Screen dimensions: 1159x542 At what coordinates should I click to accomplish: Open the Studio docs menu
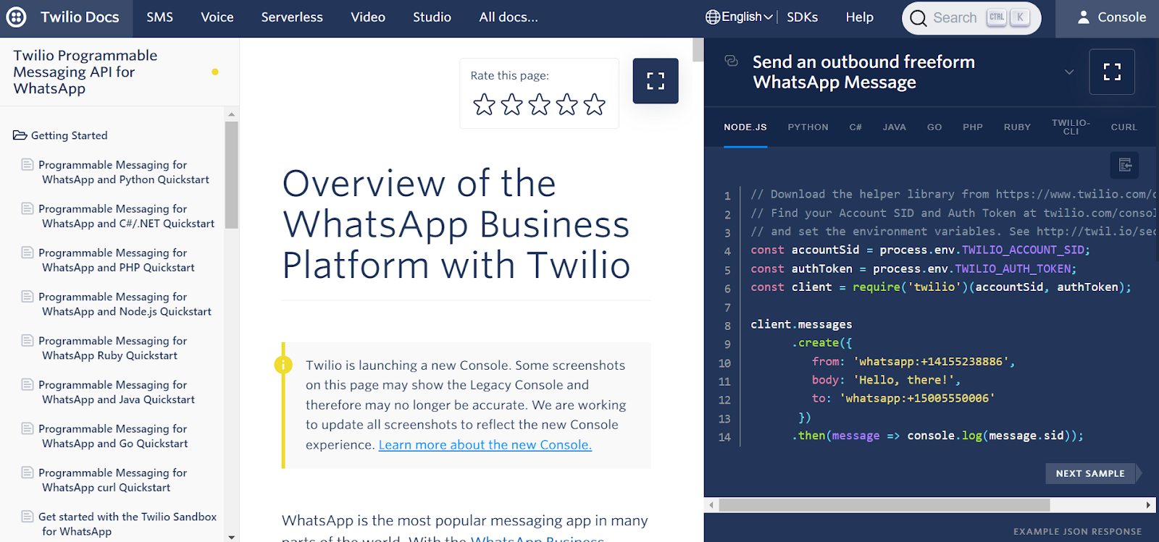point(432,17)
